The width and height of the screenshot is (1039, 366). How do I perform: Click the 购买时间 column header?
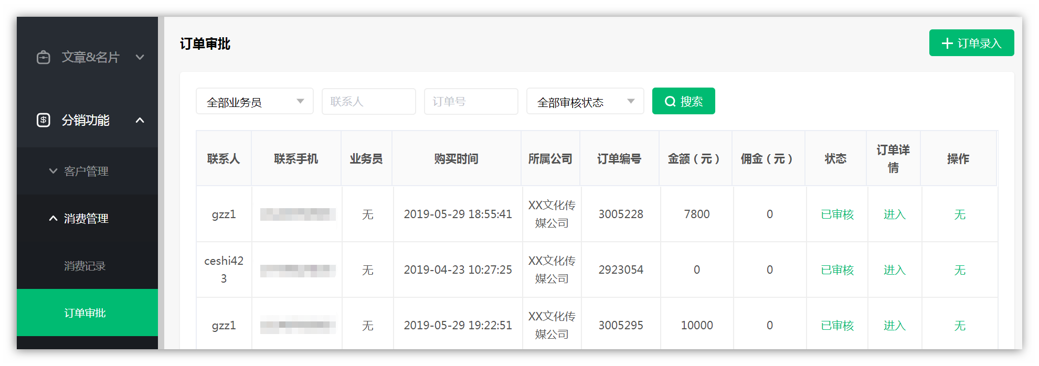pos(456,159)
